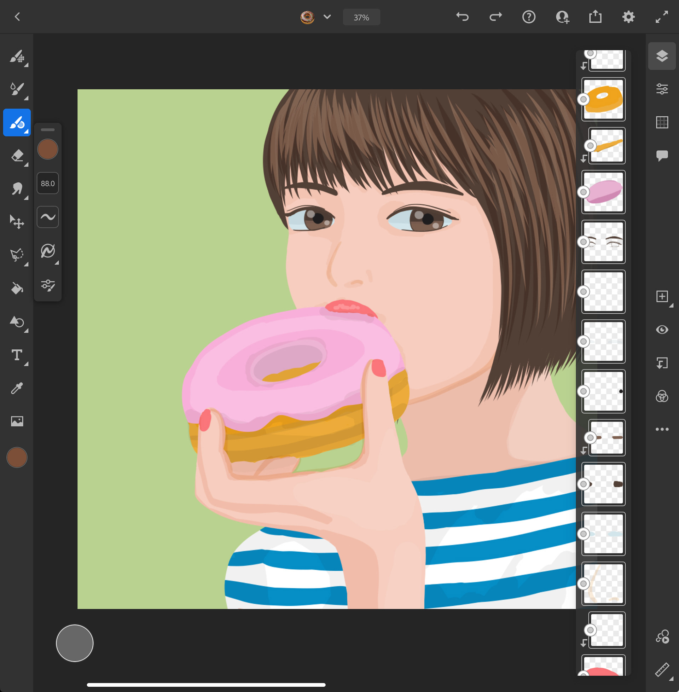Screen dimensions: 679x692
Task: Open more layer actions menu
Action: (662, 429)
